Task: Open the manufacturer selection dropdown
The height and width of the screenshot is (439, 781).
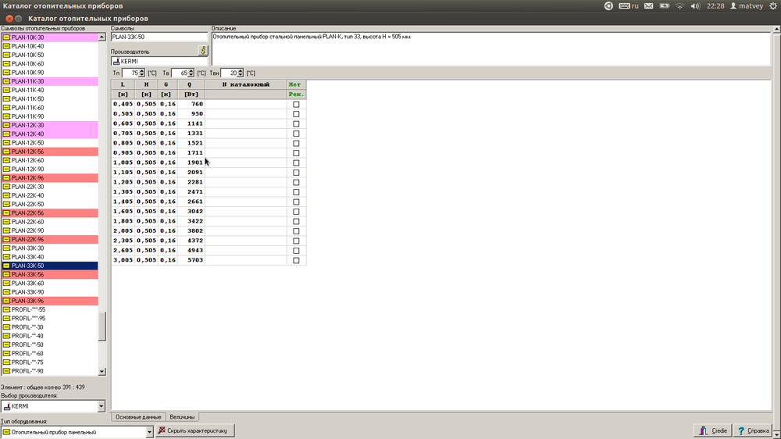Action: point(101,406)
